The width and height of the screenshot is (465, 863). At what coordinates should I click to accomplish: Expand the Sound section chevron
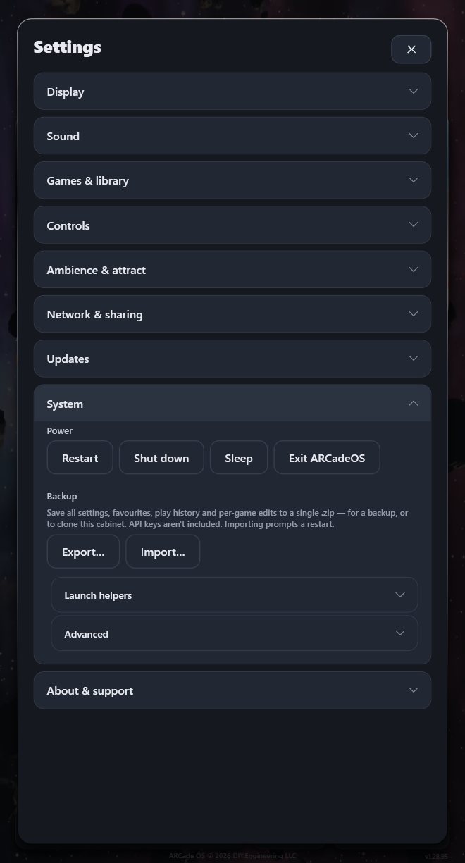click(x=414, y=136)
